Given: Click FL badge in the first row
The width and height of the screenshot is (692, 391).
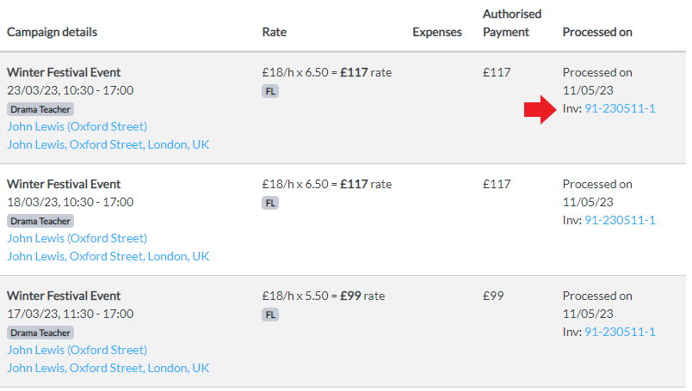Looking at the screenshot, I should pos(270,91).
